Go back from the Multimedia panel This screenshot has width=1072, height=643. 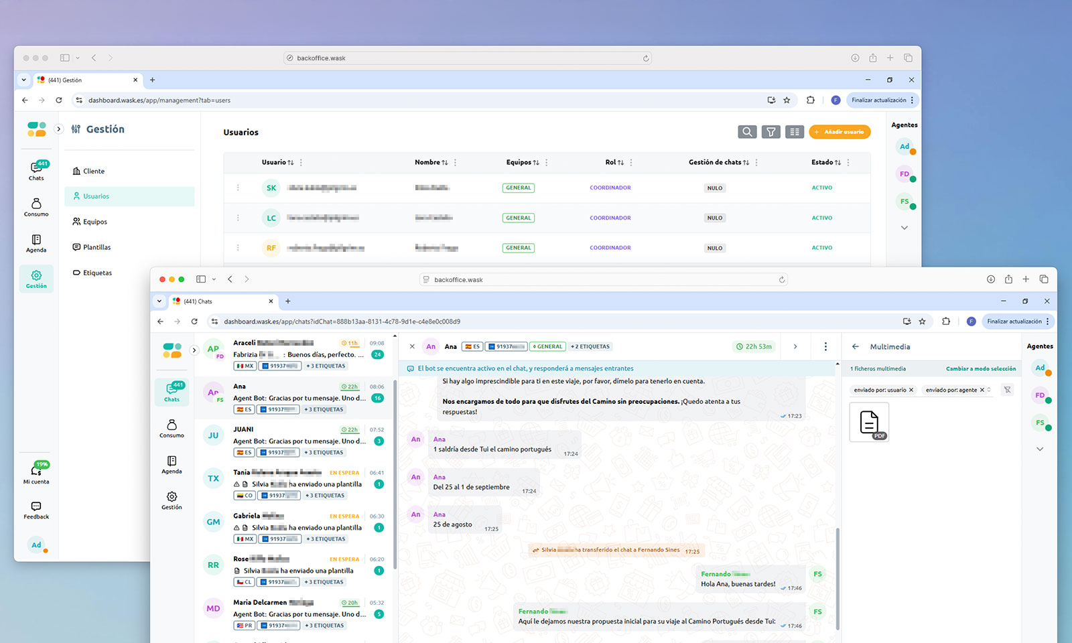click(x=855, y=346)
